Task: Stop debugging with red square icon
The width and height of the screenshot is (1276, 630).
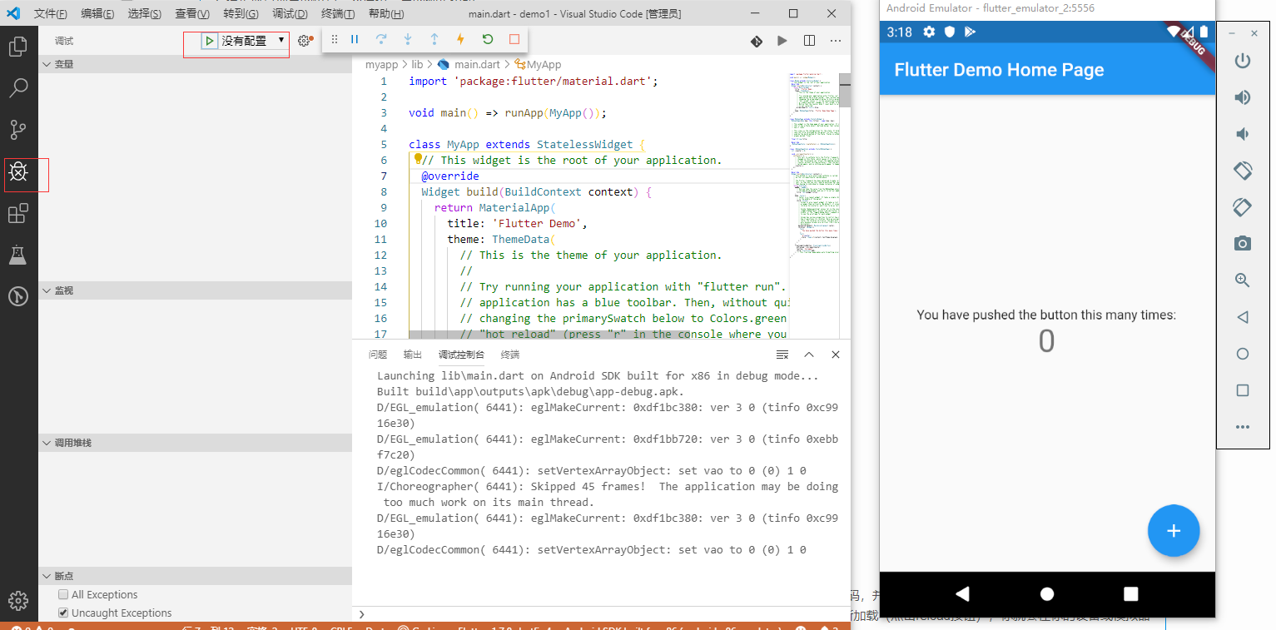Action: (514, 39)
